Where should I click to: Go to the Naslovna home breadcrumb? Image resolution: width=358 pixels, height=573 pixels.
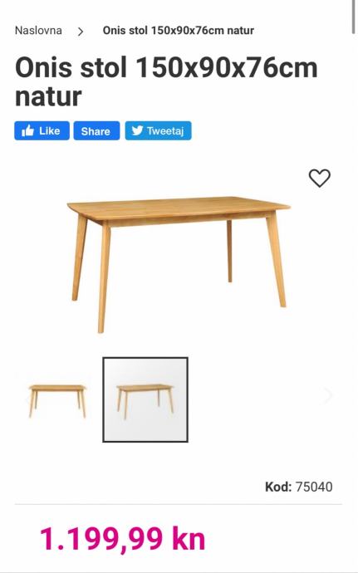point(38,31)
